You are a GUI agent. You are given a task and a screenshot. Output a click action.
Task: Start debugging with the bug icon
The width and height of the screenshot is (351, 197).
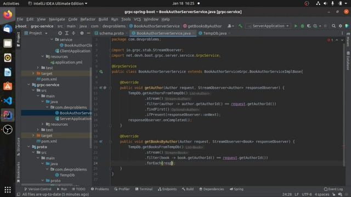point(302,26)
